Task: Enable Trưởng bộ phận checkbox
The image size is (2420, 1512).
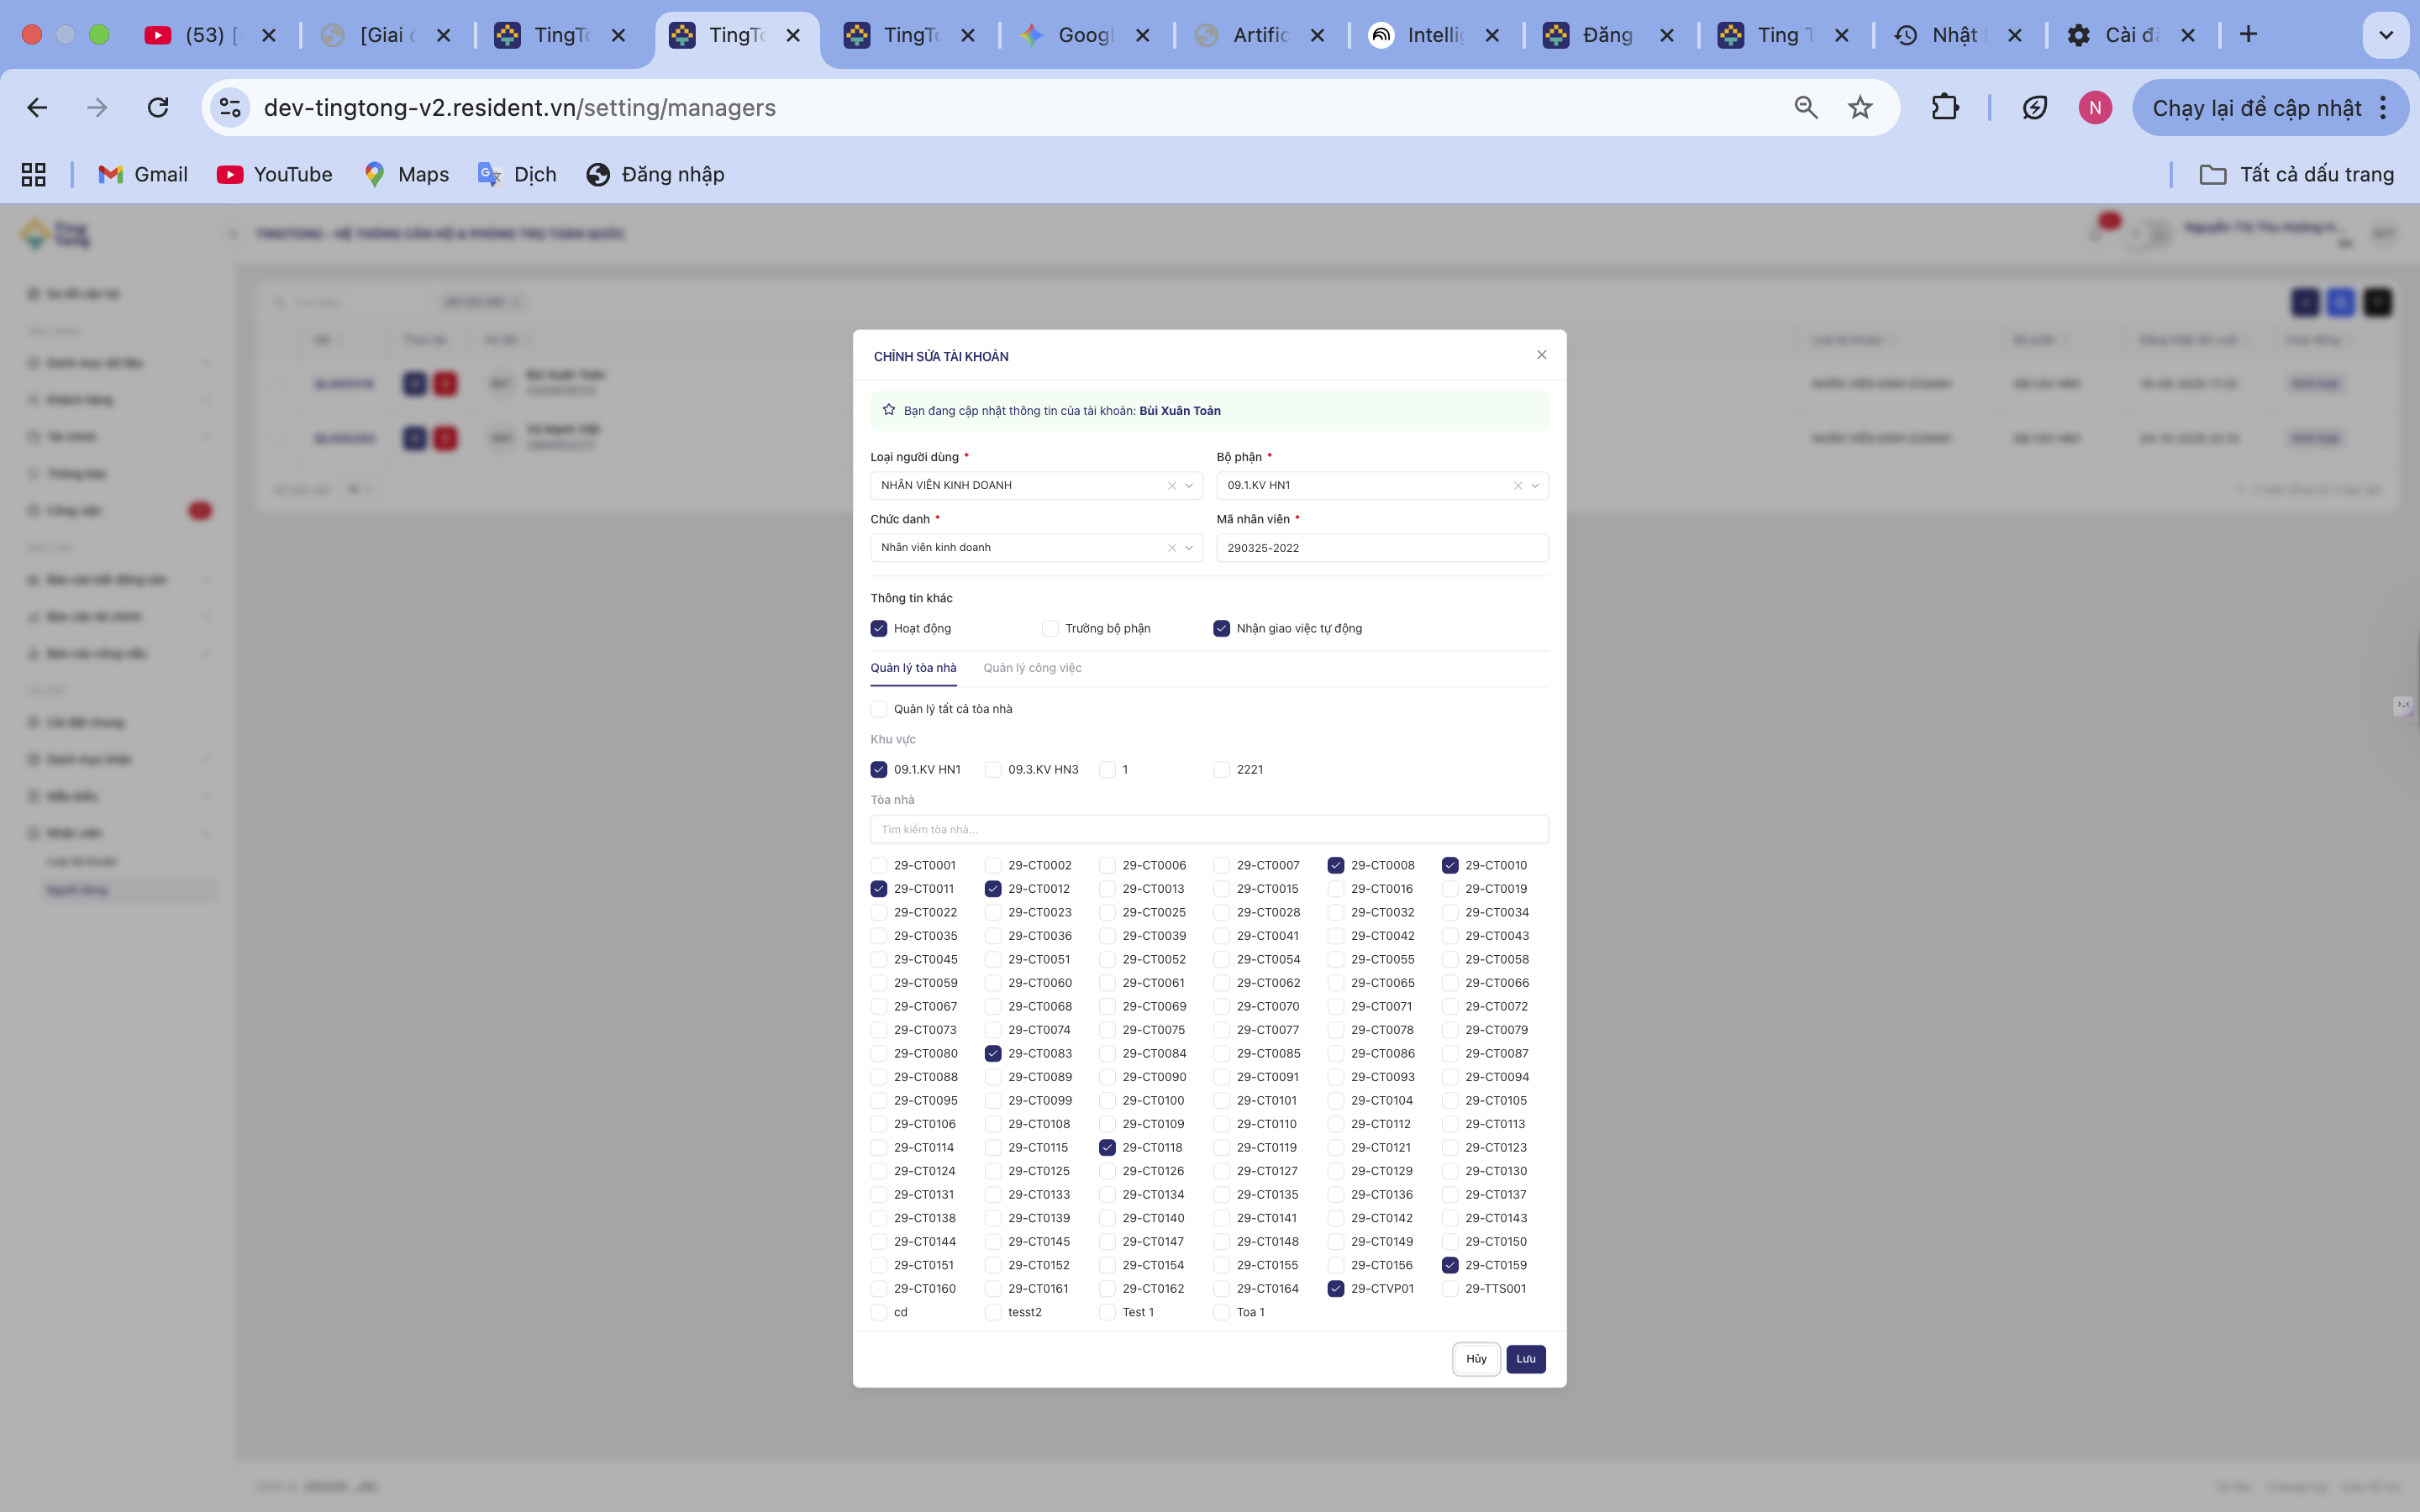Action: 1050,628
